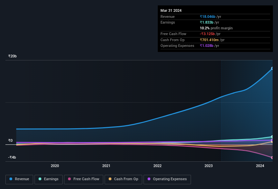
Task: Click the Cash From Op row label in tooltip
Action: [172, 40]
